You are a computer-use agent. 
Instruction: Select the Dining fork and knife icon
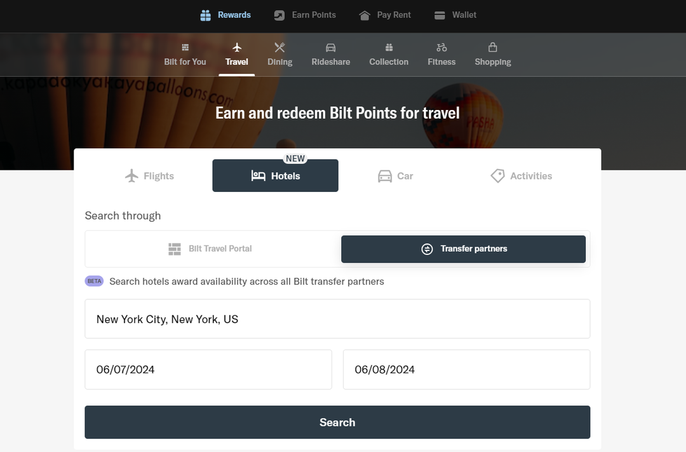pos(279,47)
